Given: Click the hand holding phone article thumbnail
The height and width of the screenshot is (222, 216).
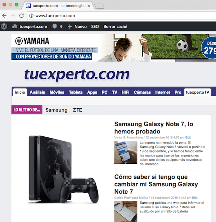Looking at the screenshot, I should pos(126,152).
